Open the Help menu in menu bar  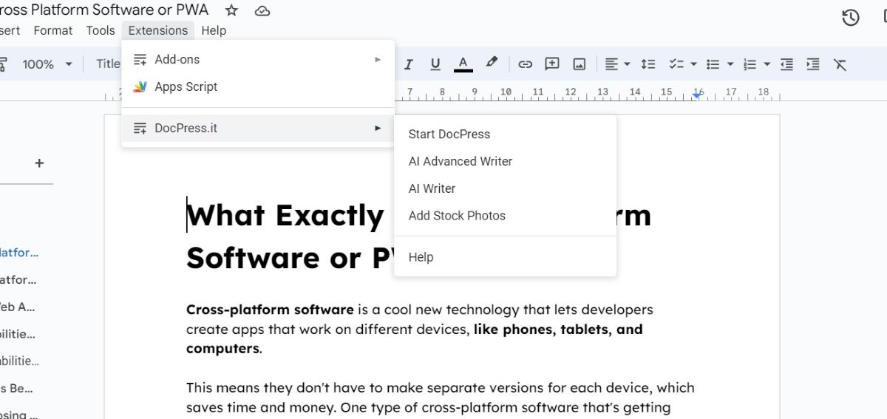click(214, 30)
